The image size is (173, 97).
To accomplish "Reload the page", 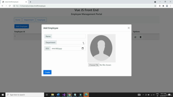I will (x=10, y=6).
